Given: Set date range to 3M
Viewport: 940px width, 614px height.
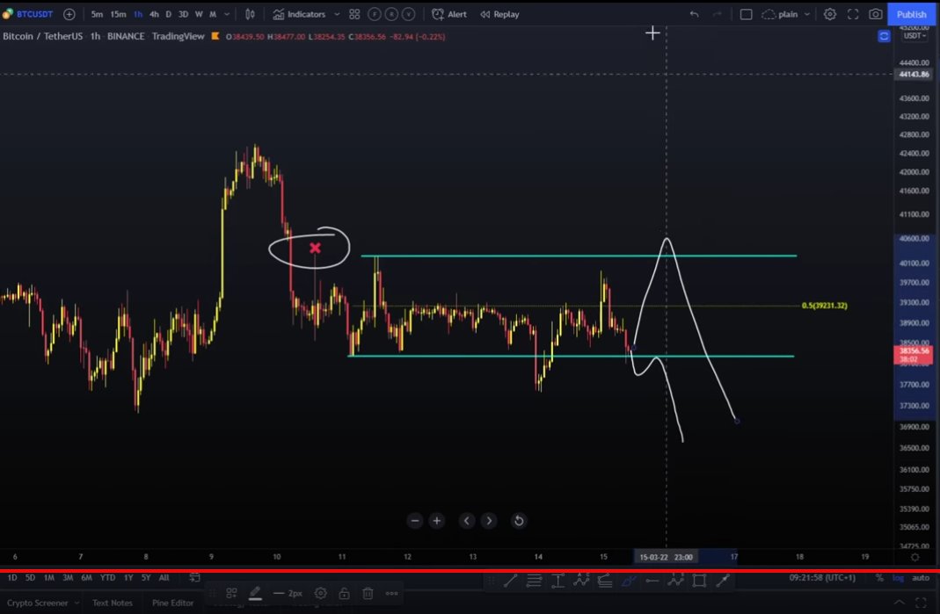Looking at the screenshot, I should click(68, 577).
